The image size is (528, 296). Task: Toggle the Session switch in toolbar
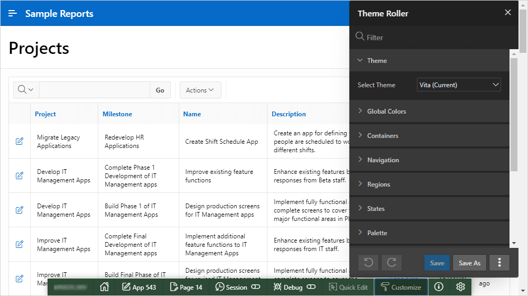(256, 287)
